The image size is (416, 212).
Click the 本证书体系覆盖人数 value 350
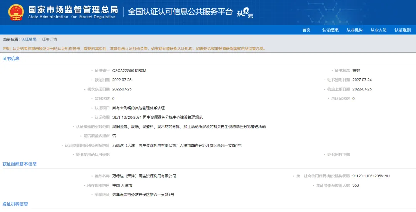(356, 185)
